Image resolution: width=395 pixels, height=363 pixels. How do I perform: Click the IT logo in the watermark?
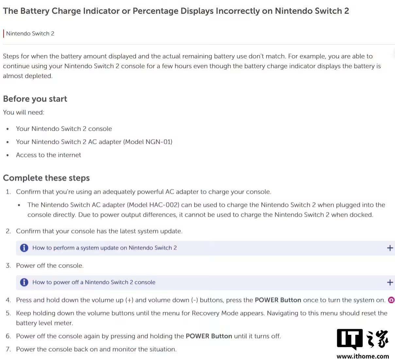(x=350, y=339)
